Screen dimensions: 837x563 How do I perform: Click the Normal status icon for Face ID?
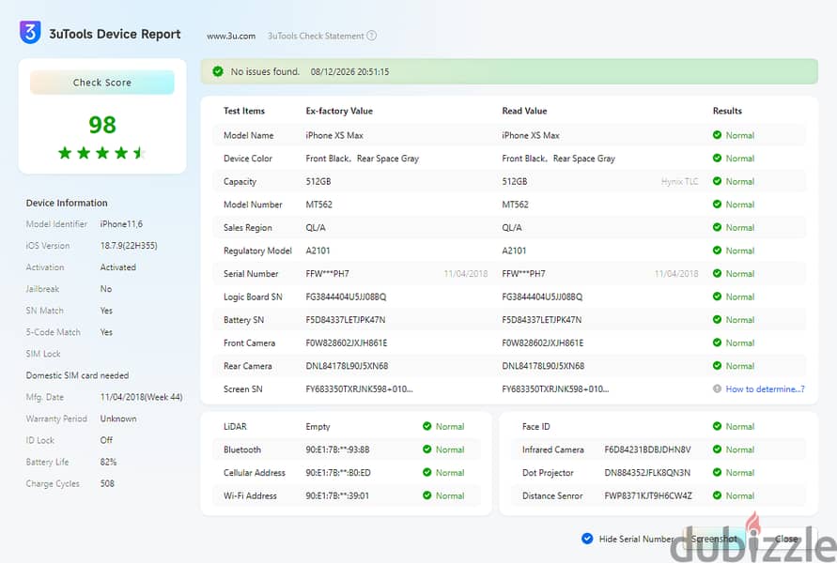(717, 426)
